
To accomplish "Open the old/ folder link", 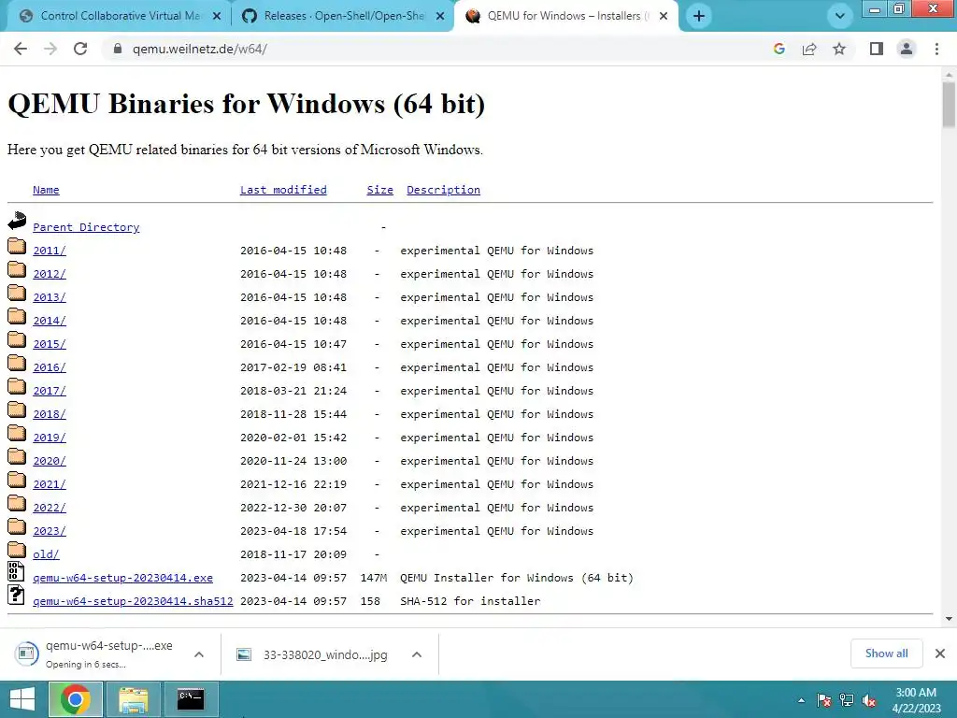I will tap(46, 554).
